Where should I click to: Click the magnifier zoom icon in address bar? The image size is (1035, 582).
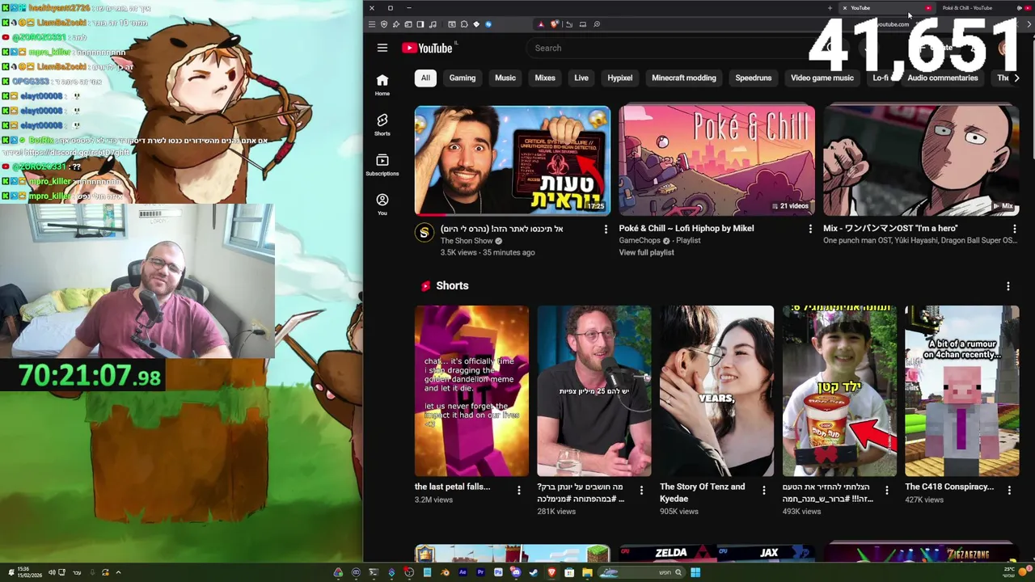[x=597, y=24]
